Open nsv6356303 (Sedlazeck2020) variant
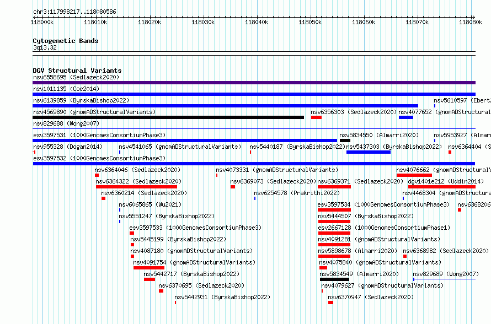491x324 pixels. point(354,112)
